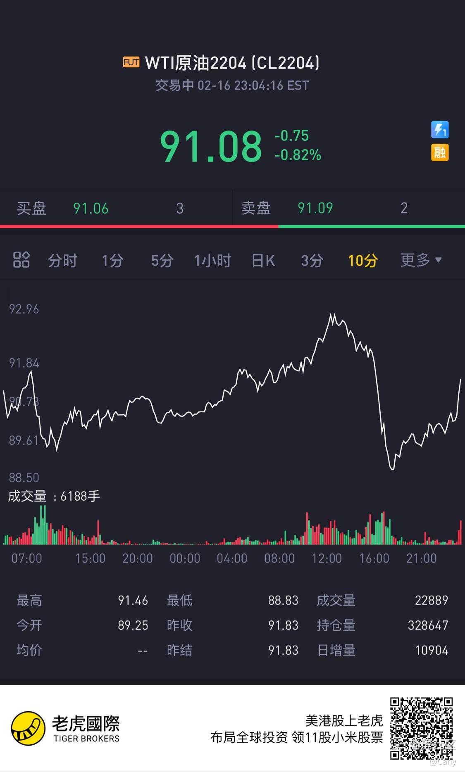
Task: Tap the red-green bid/ask ratio bar
Action: coord(232,226)
